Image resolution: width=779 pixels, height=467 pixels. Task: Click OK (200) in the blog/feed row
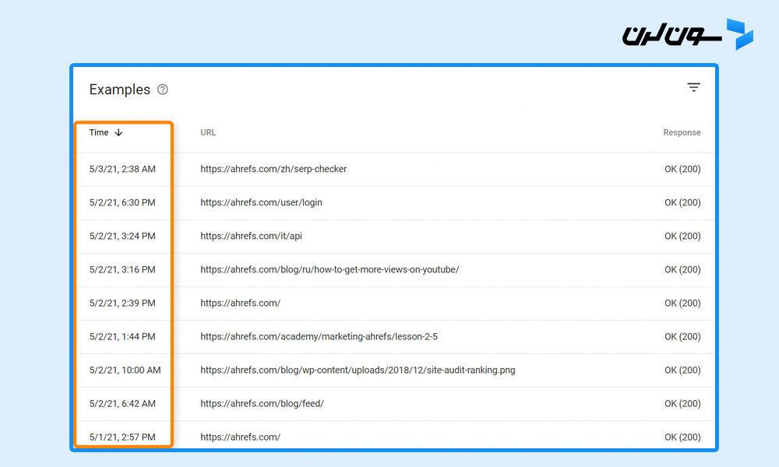pyautogui.click(x=682, y=403)
